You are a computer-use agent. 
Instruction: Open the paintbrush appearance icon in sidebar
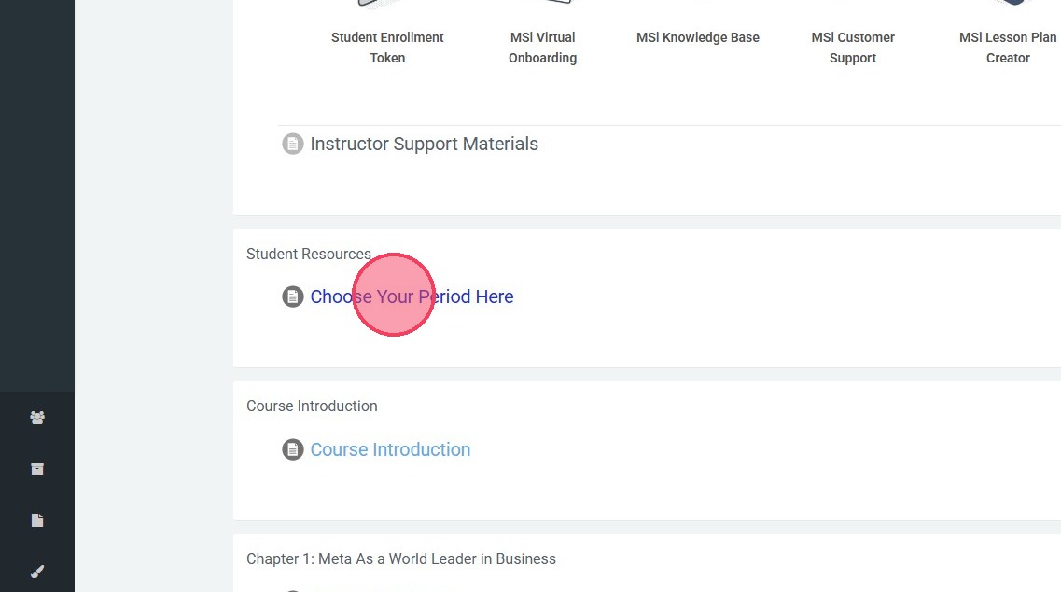pyautogui.click(x=37, y=571)
